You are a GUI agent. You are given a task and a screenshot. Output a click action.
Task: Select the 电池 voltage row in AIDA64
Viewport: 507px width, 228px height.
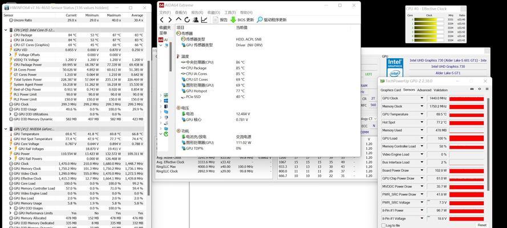click(x=216, y=113)
